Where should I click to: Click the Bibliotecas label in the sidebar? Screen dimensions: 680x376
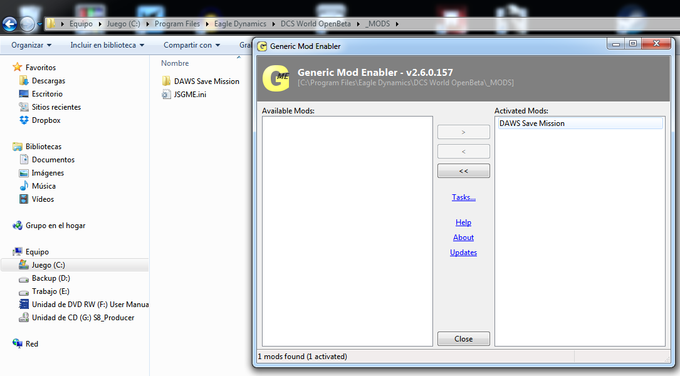[x=43, y=147]
